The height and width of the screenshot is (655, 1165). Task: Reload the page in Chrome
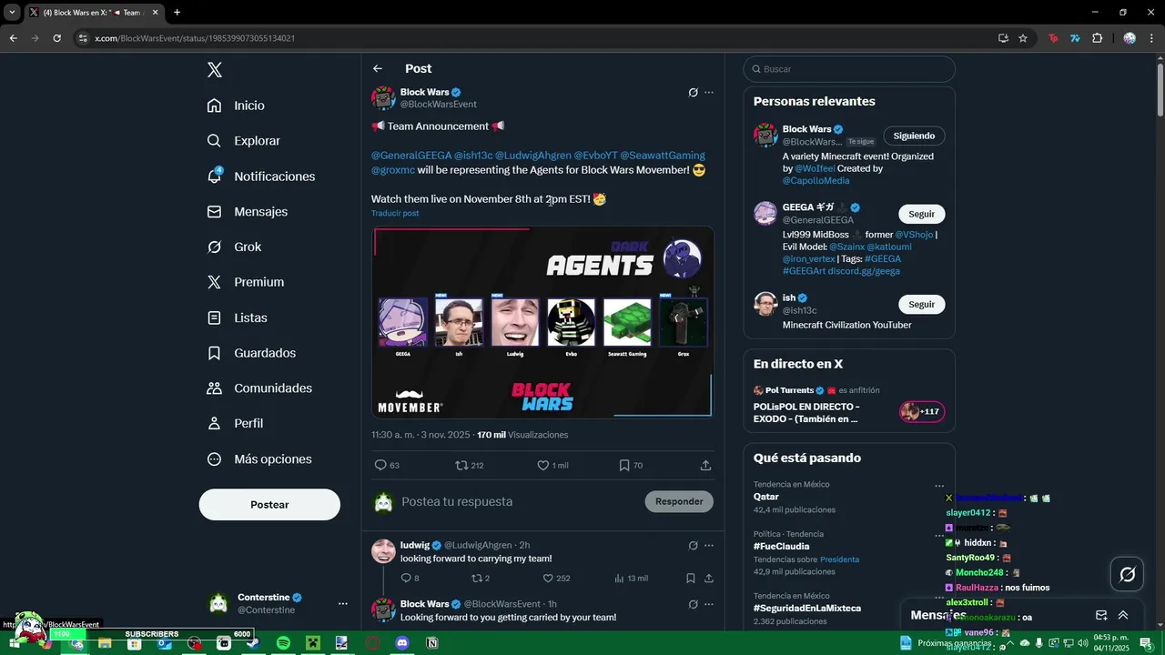(x=56, y=38)
